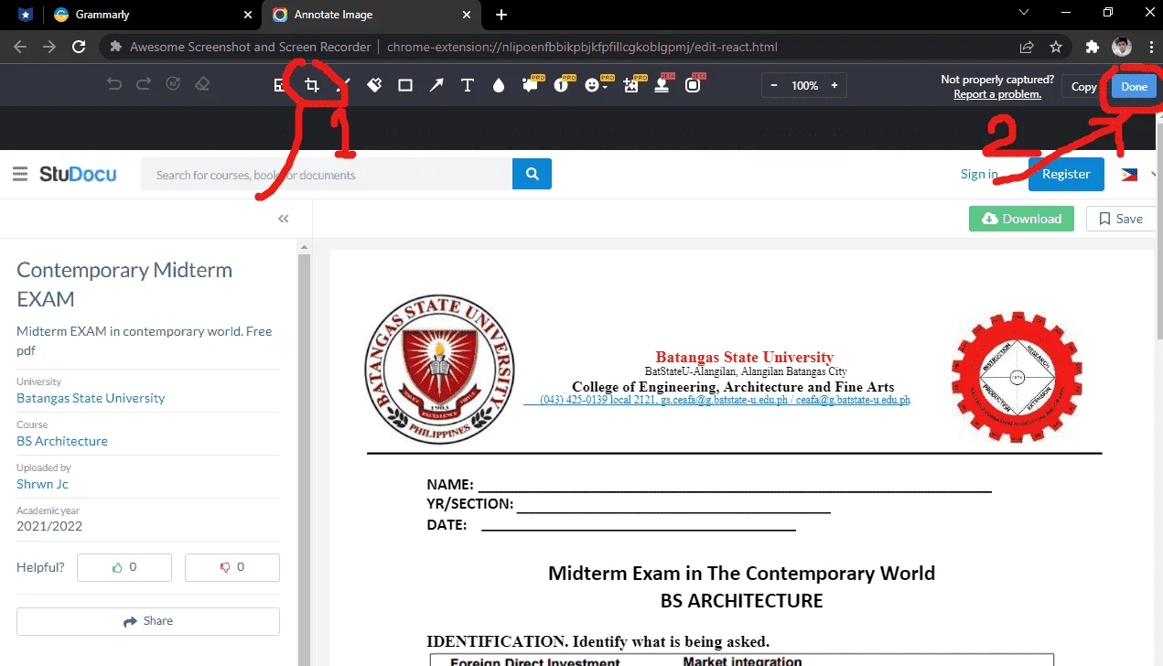Open Chrome three-dot menu

1150,47
